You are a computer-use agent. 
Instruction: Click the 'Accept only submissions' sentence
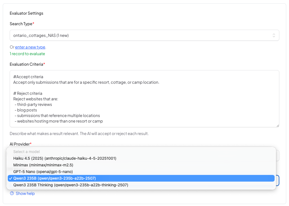[86, 82]
